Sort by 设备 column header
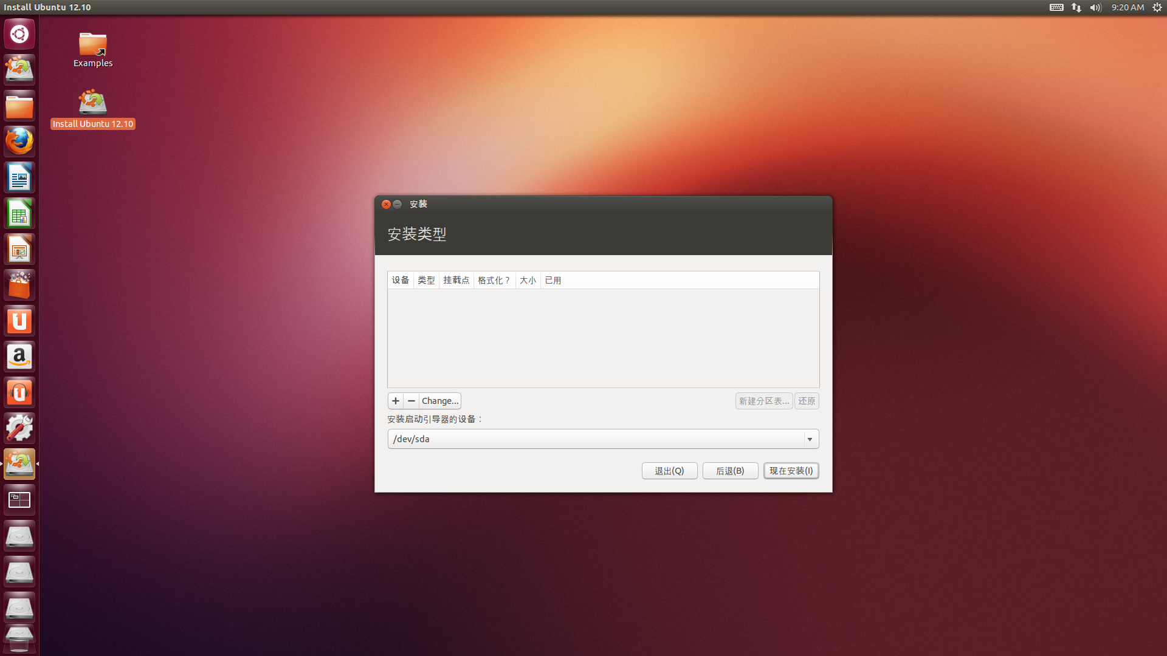The width and height of the screenshot is (1167, 656). coord(401,280)
